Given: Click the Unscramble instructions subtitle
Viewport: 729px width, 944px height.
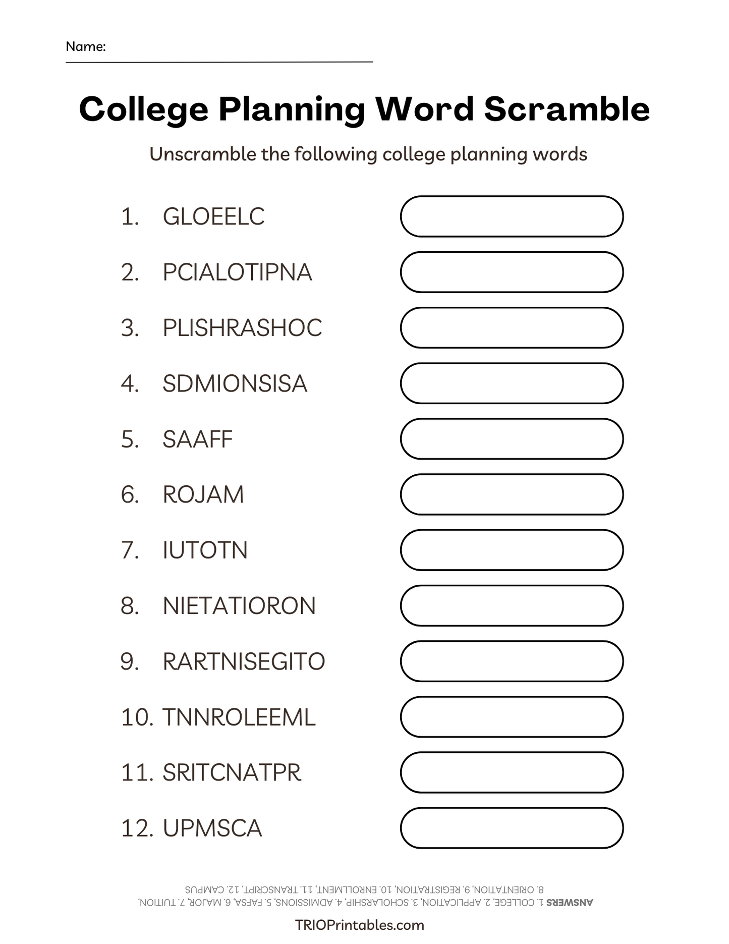Looking at the screenshot, I should 368,154.
